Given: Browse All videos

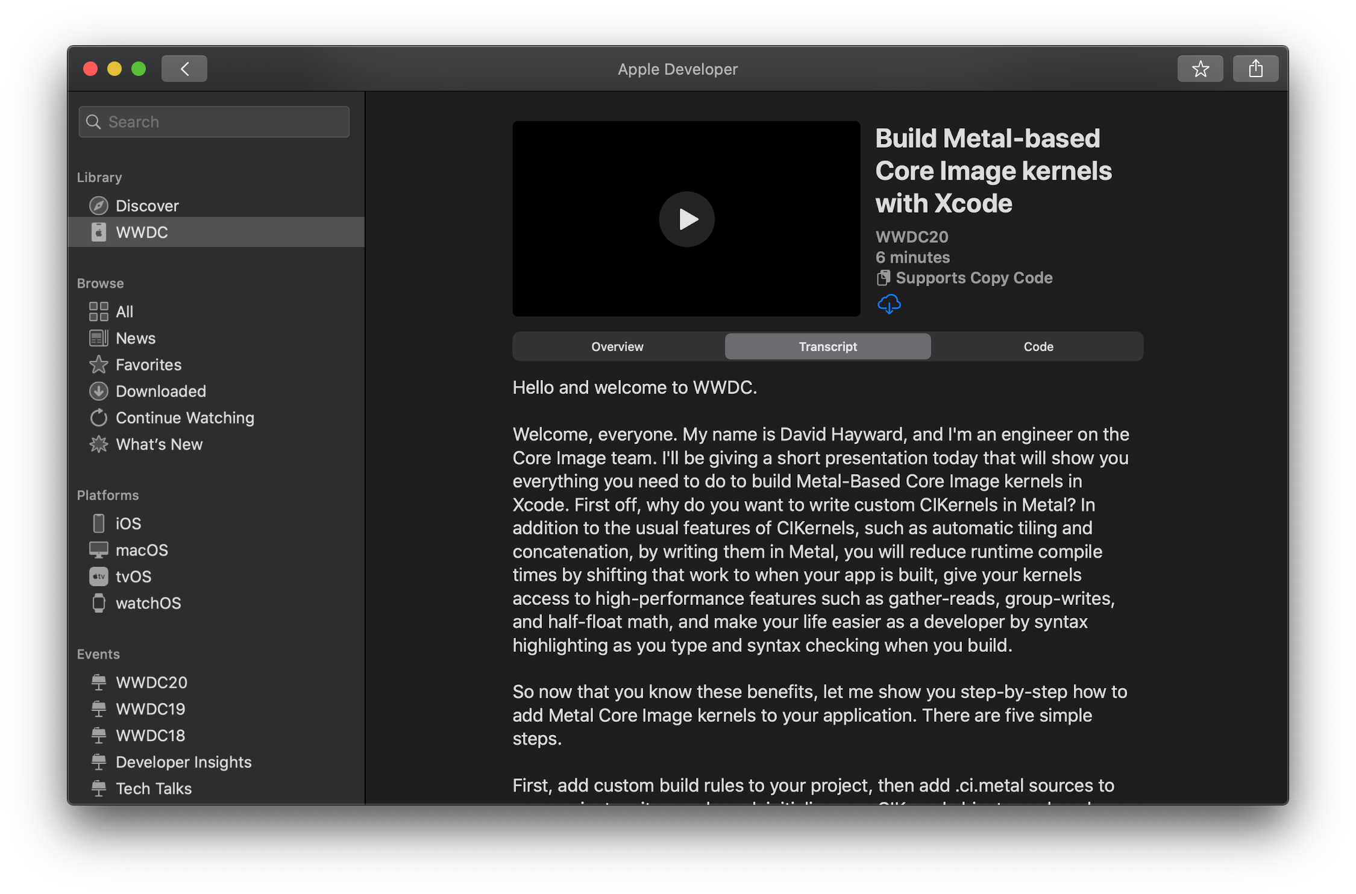Looking at the screenshot, I should click(124, 311).
